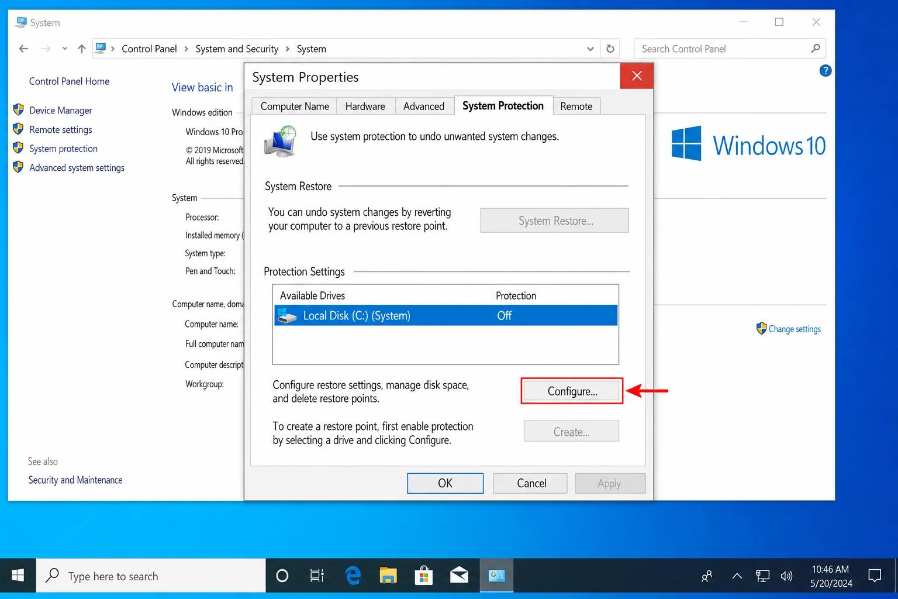Open Microsoft Store from the taskbar
The image size is (898, 599).
pos(423,576)
